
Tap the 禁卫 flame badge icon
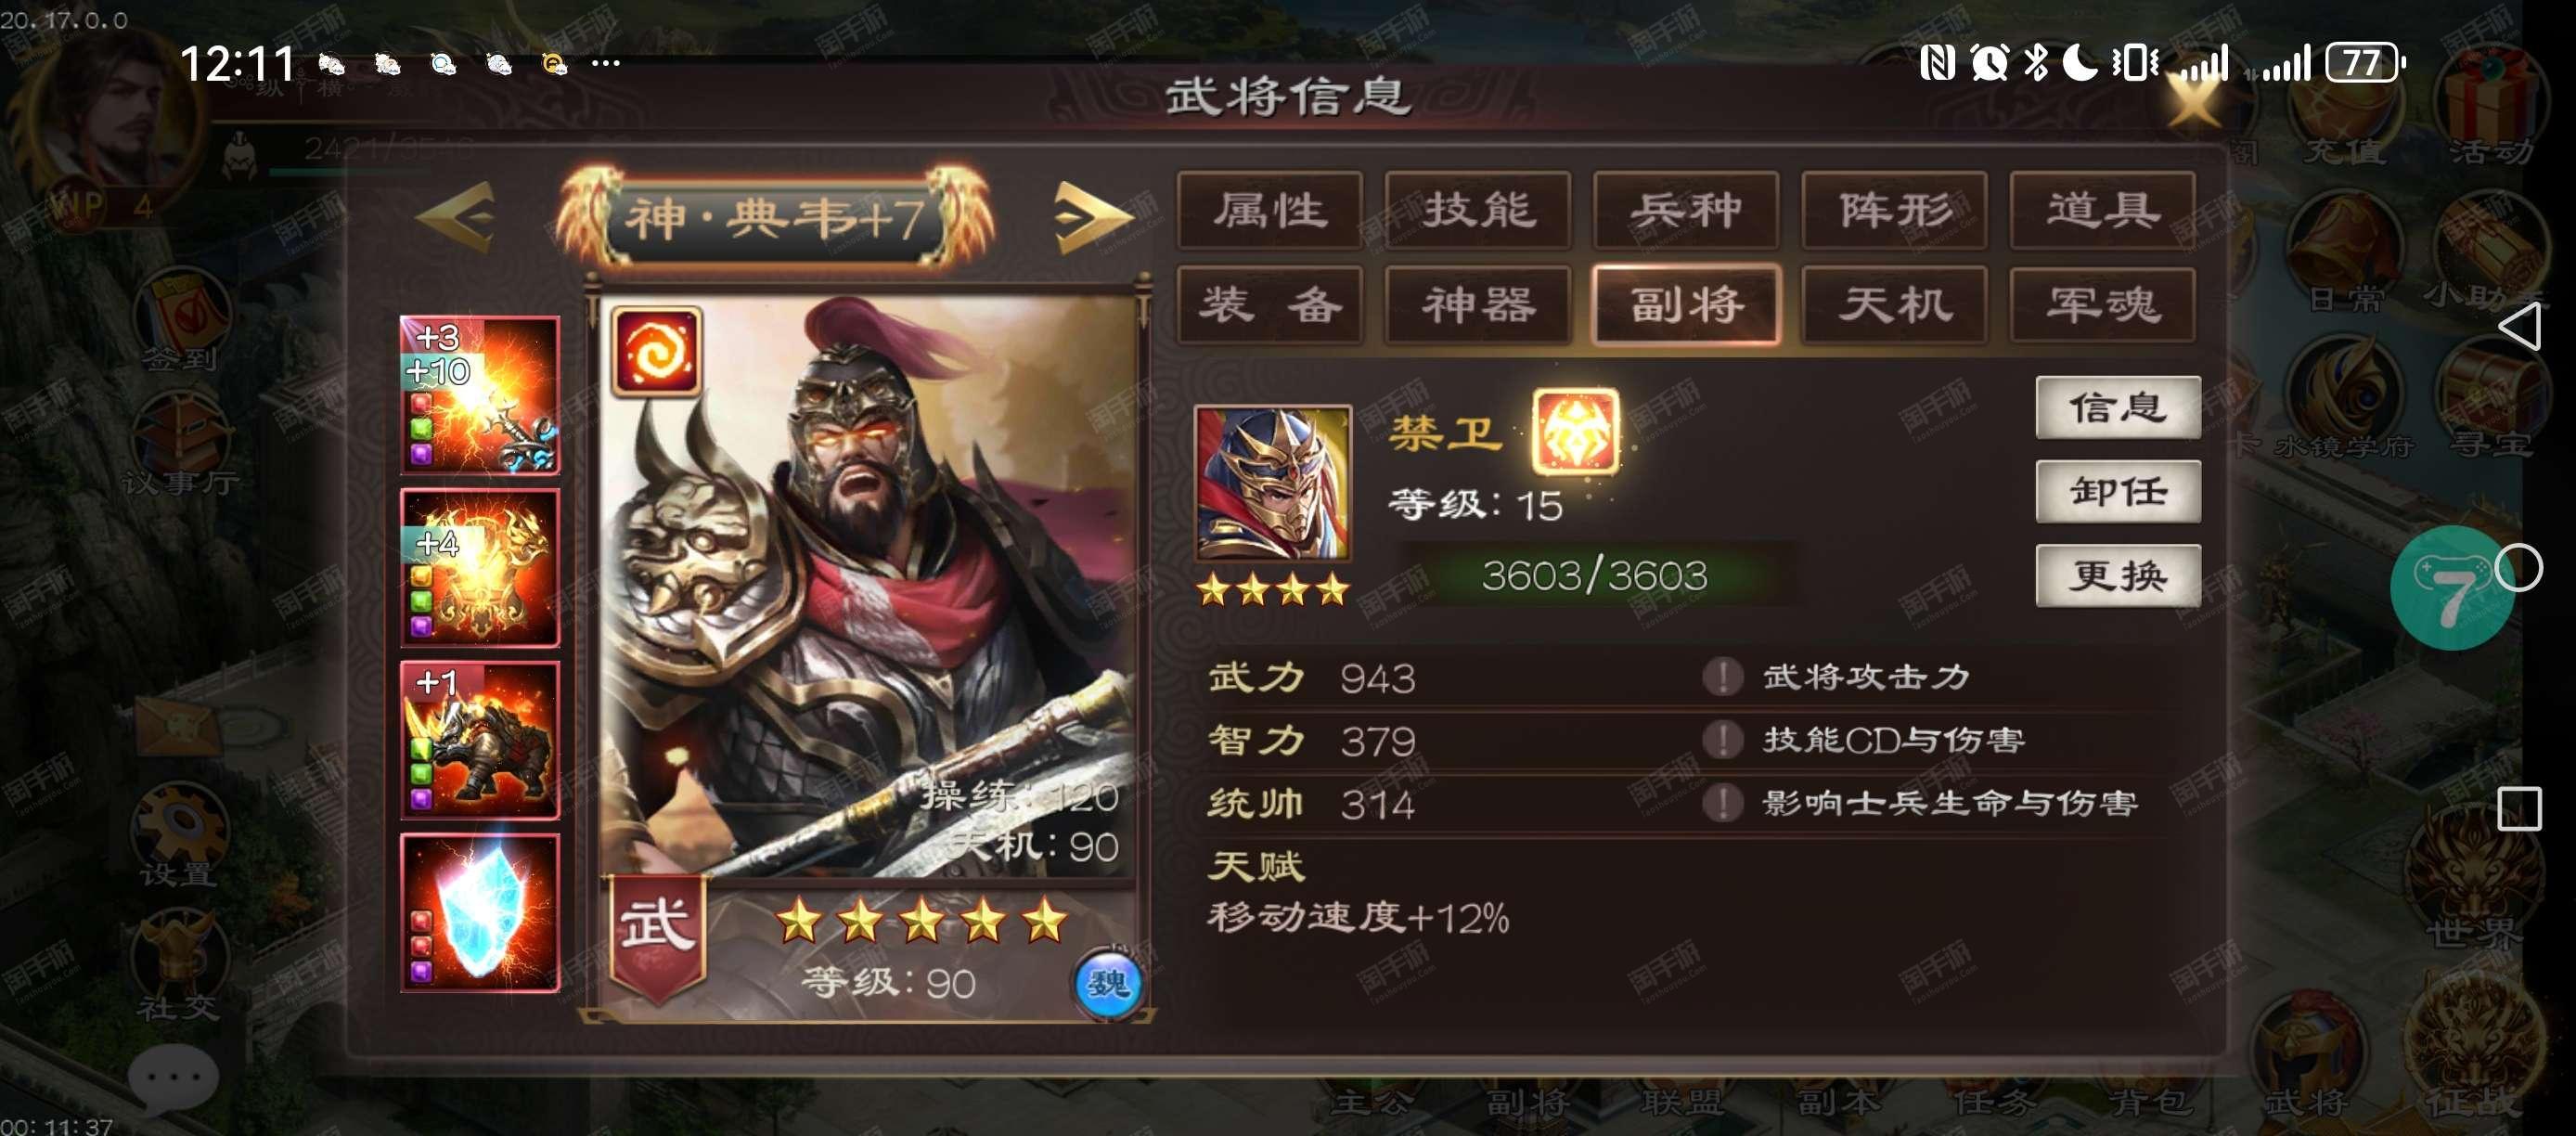[x=1575, y=432]
